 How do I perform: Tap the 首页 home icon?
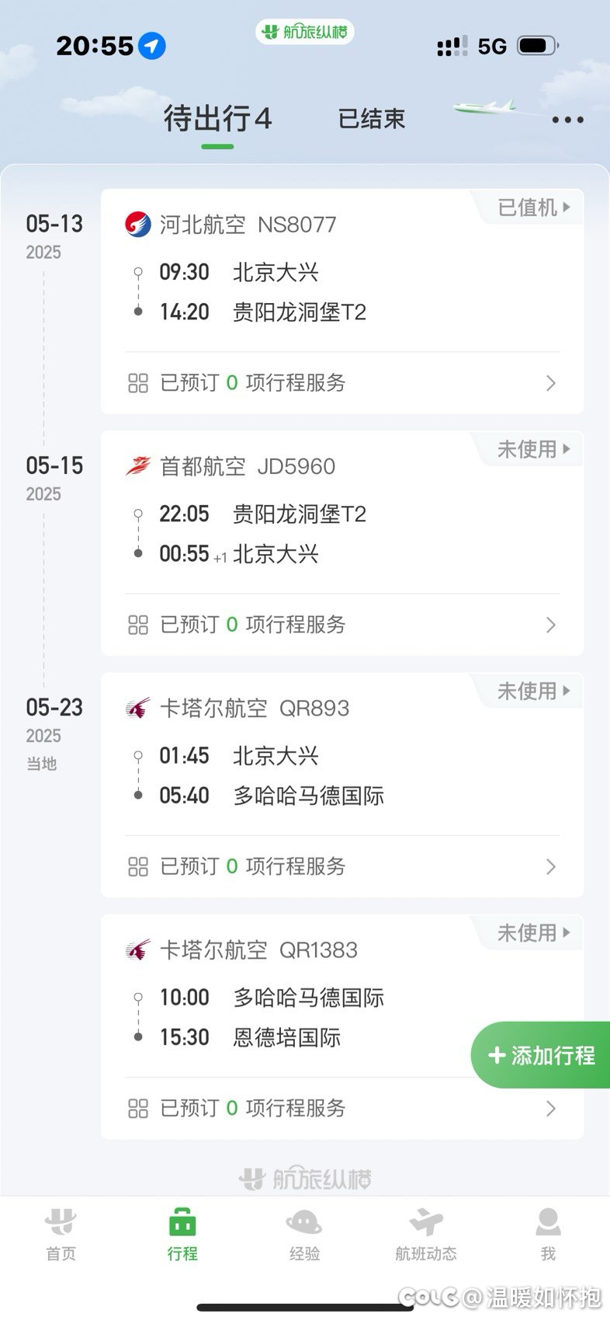[x=61, y=1222]
